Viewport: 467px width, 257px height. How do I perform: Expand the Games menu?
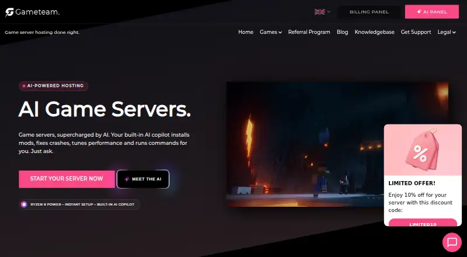[271, 32]
